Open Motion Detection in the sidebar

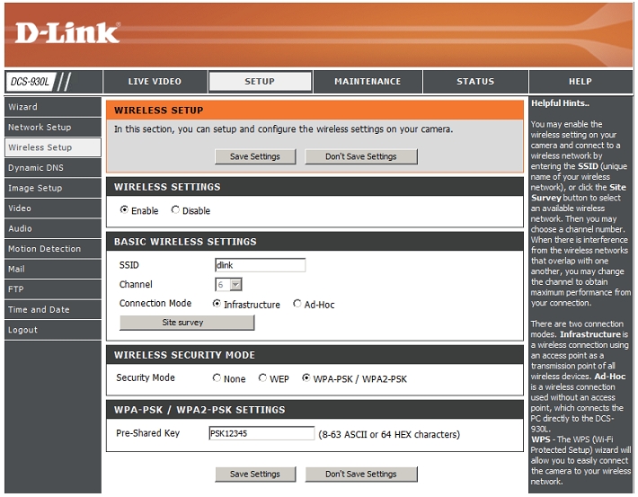pos(45,249)
